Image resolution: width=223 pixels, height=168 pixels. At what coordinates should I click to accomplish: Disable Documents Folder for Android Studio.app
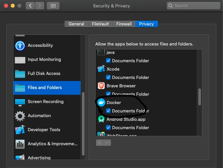(108, 128)
